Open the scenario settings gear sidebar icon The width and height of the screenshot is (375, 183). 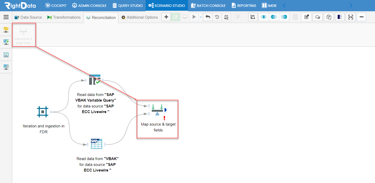click(x=6, y=67)
